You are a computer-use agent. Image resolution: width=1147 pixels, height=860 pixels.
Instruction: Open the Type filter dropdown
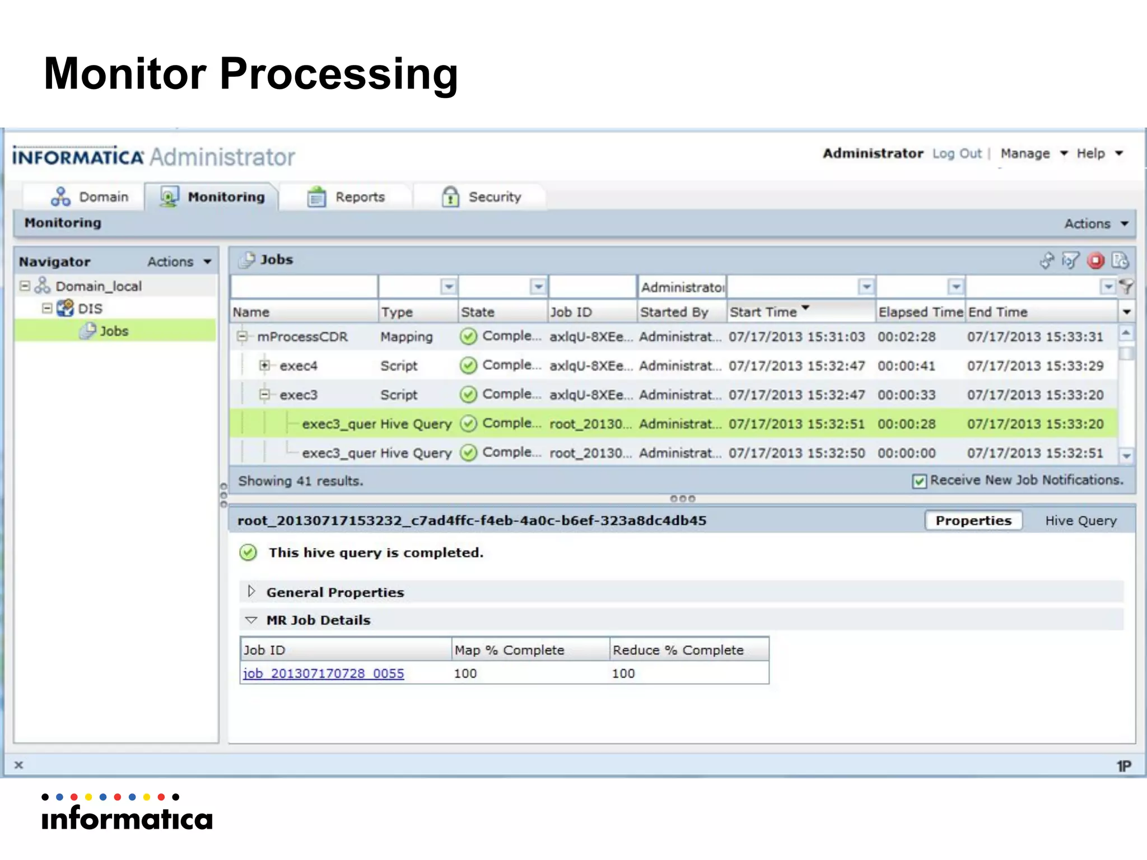tap(449, 287)
